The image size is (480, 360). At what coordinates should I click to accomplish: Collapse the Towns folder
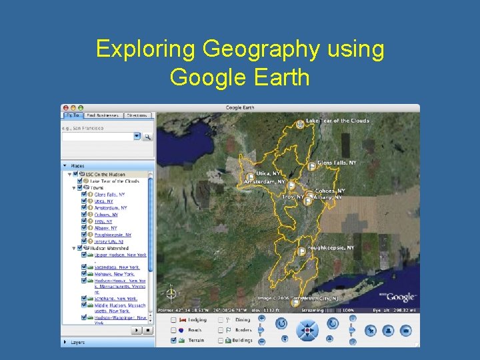point(74,188)
